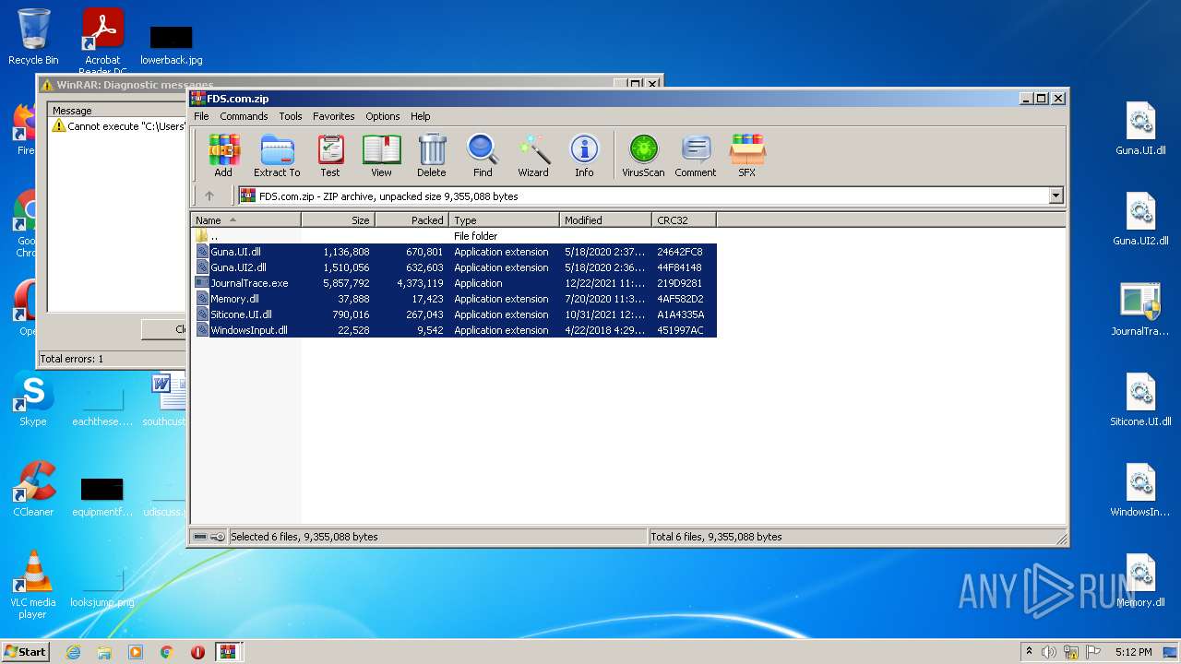Click the Add toolbar icon
The image size is (1181, 664).
[x=223, y=155]
